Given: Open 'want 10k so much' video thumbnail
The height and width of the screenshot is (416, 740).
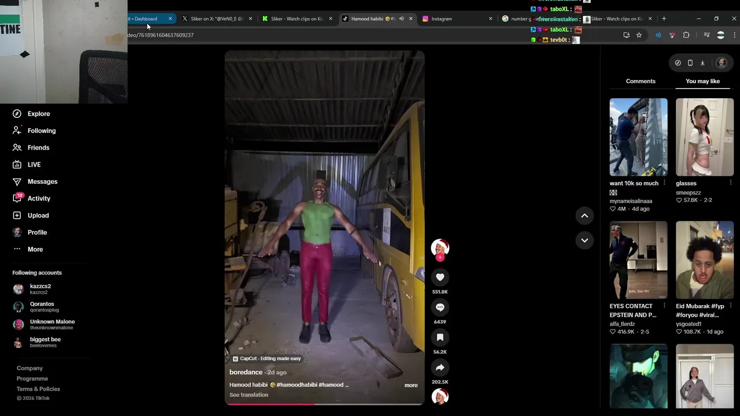Looking at the screenshot, I should 638,137.
